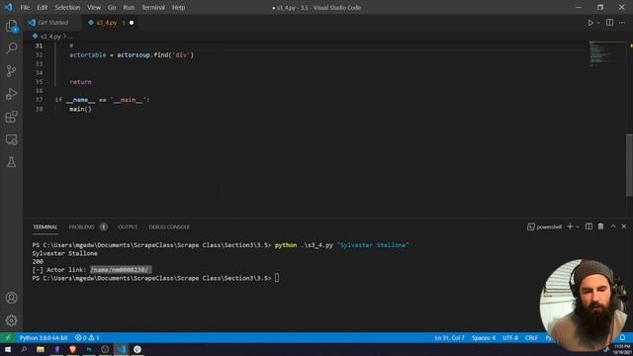The image size is (633, 356).
Task: Change indentation via Spaces: 4
Action: [x=484, y=337]
